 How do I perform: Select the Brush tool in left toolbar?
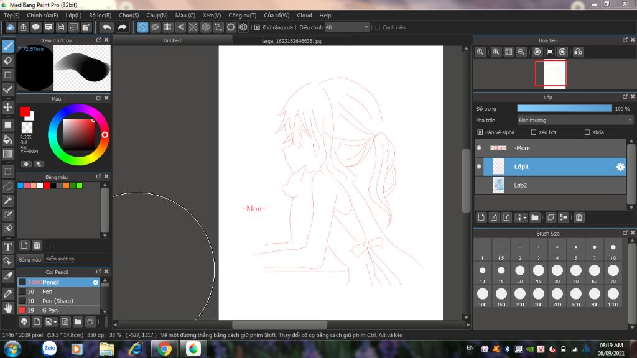8,46
